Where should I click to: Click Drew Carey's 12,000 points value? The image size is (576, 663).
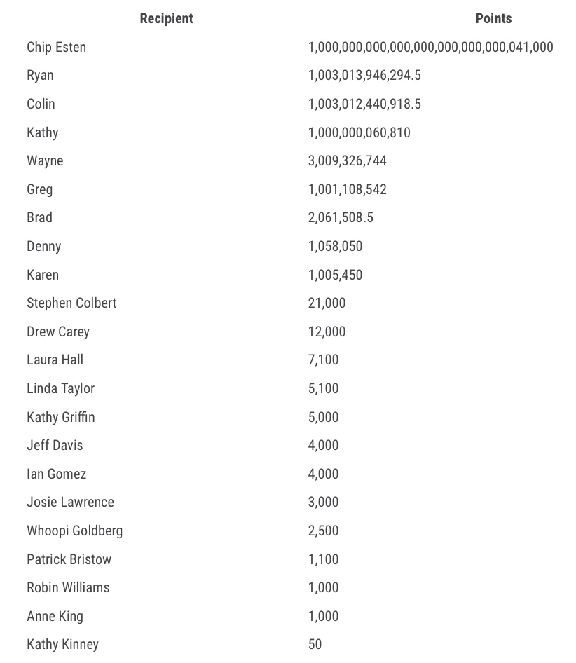click(327, 331)
